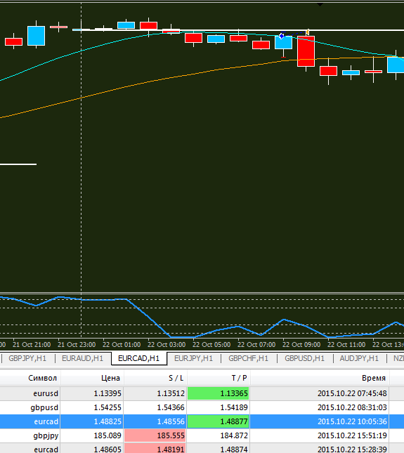This screenshot has width=404, height=453.
Task: Click green take profit cell 1.48877
Action: [219, 422]
